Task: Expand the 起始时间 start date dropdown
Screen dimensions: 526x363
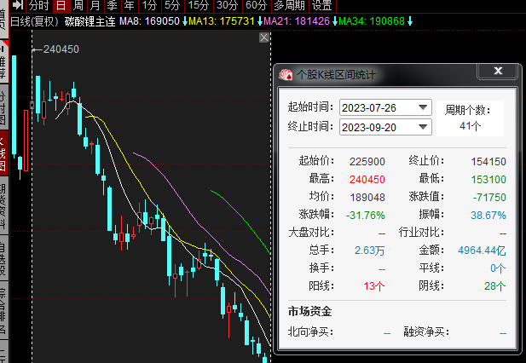Action: pos(423,107)
